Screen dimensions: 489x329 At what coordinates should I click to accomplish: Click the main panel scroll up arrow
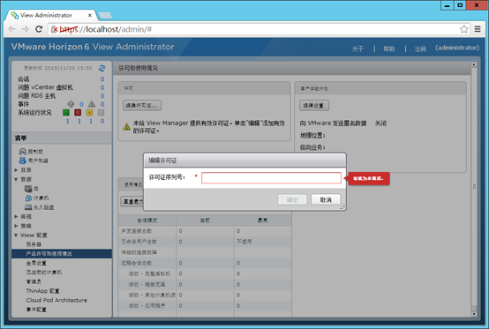click(474, 64)
